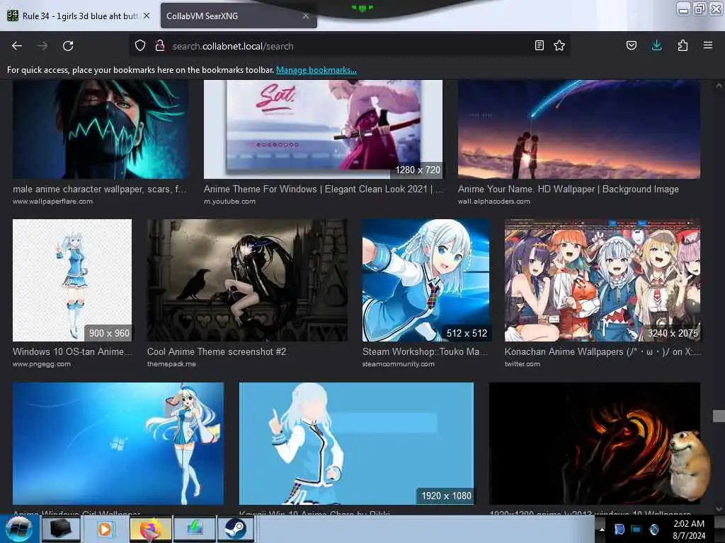
Task: Open Cool Anime Theme screenshot #2 thumbnail
Action: click(x=247, y=280)
